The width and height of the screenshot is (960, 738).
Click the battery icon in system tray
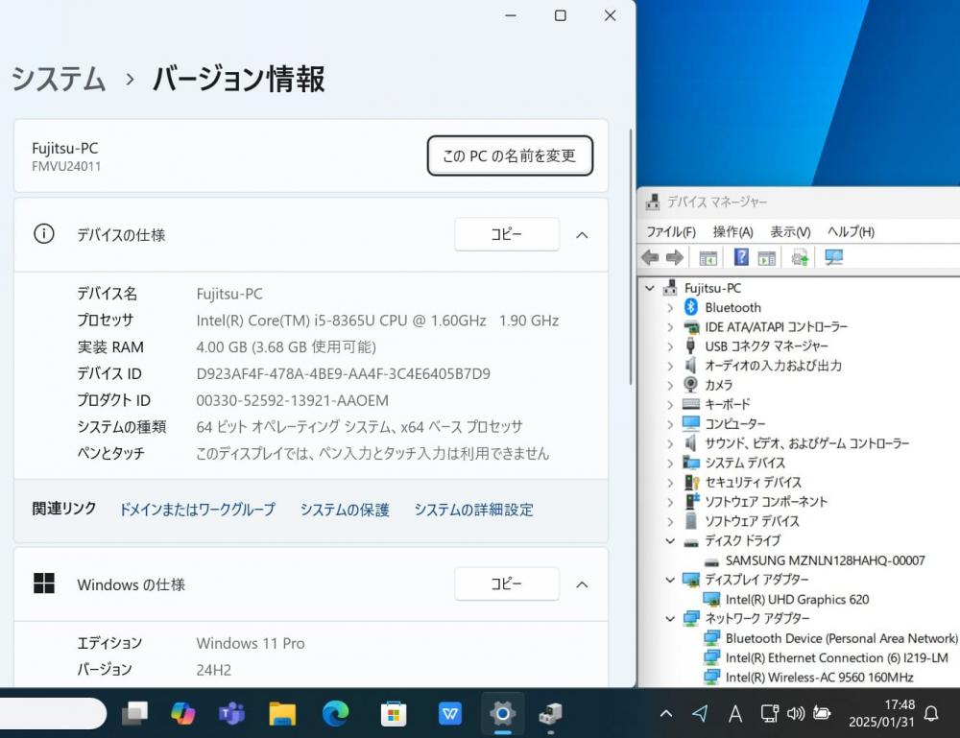point(821,713)
